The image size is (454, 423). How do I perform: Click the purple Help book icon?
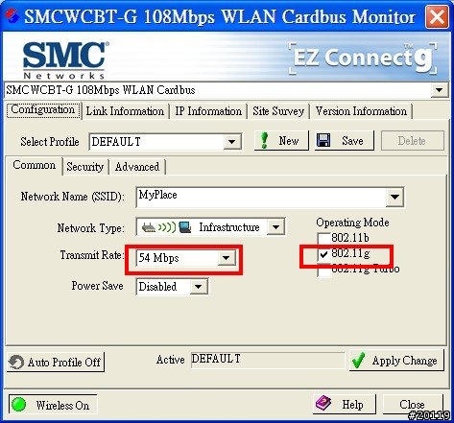(323, 403)
